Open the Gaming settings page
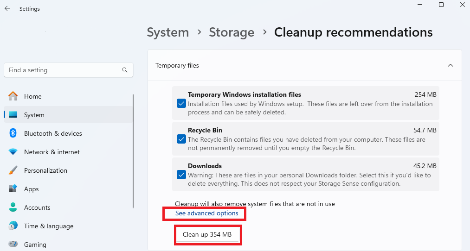470x251 pixels. pyautogui.click(x=35, y=245)
